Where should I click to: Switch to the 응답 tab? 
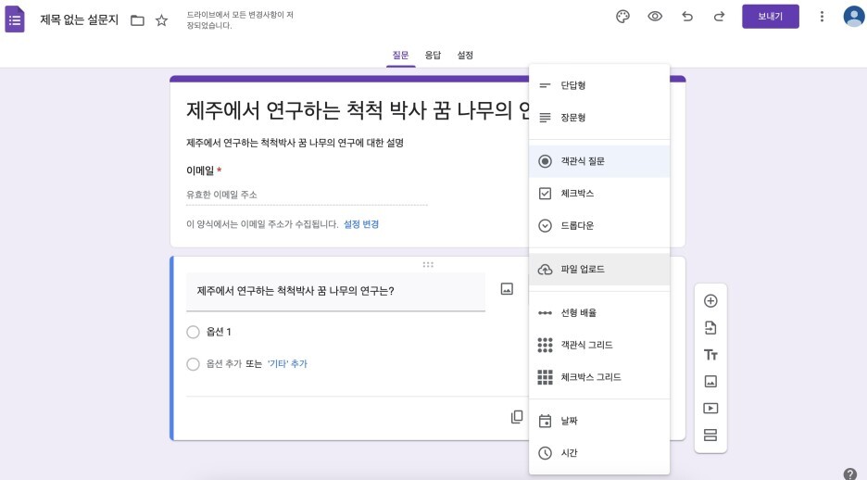[433, 56]
